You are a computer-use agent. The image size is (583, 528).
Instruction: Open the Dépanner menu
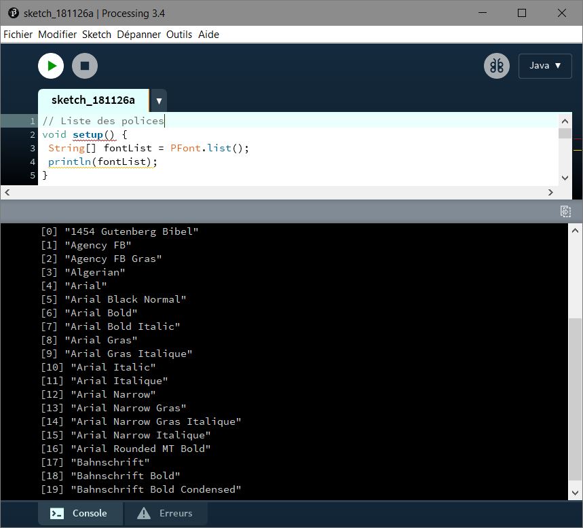pyautogui.click(x=138, y=35)
